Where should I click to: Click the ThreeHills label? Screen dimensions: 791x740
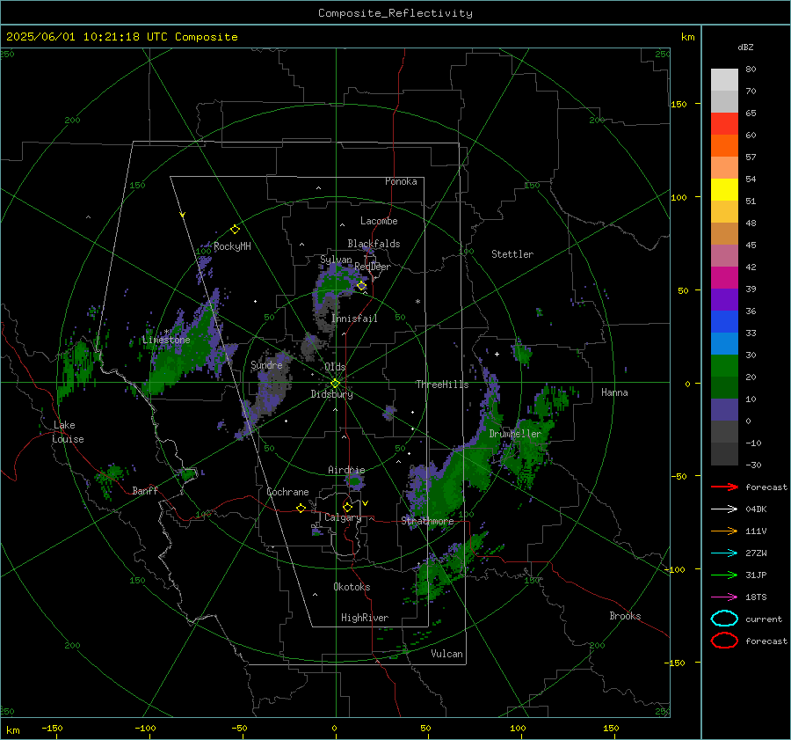click(442, 385)
